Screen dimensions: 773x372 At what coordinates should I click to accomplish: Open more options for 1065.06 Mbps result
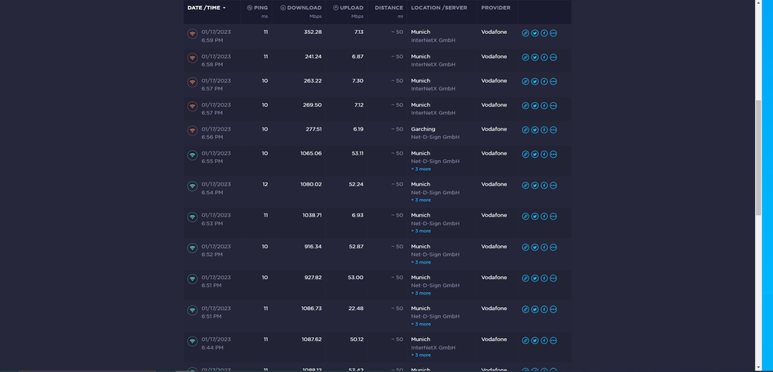pyautogui.click(x=553, y=154)
